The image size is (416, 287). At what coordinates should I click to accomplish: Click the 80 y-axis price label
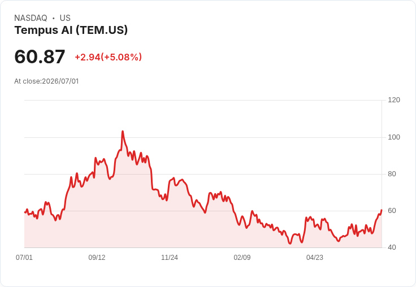point(392,174)
